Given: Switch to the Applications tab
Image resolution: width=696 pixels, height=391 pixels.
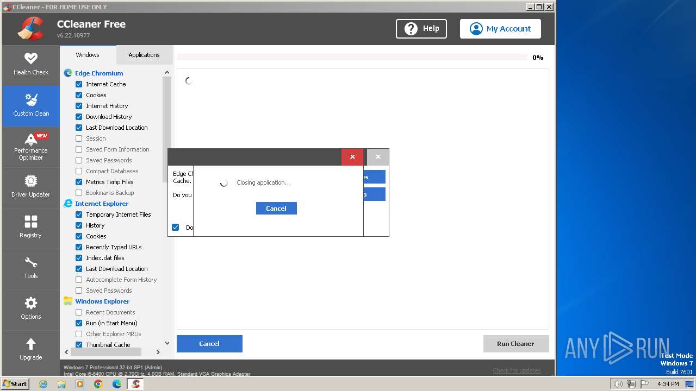Looking at the screenshot, I should click(144, 55).
